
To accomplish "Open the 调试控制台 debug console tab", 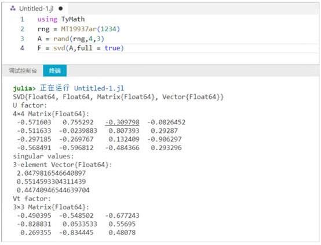I will coord(23,70).
